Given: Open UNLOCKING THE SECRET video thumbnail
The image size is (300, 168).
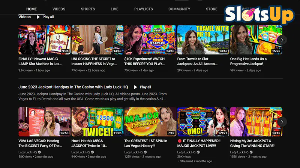Looking at the screenshot, I should (x=97, y=40).
